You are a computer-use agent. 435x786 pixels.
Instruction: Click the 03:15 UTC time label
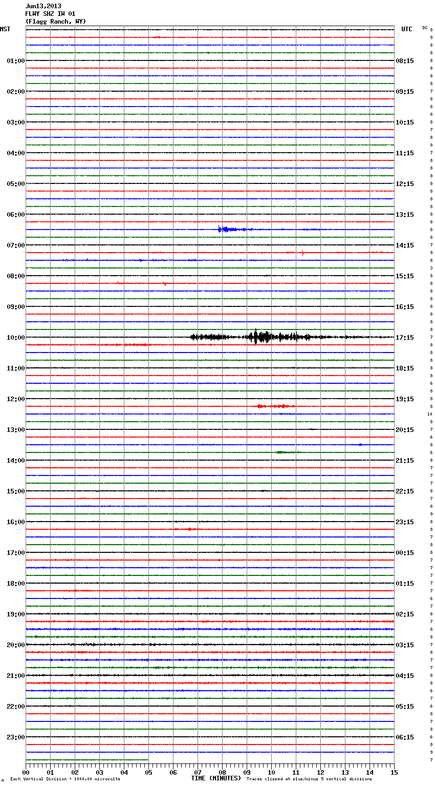tap(405, 645)
